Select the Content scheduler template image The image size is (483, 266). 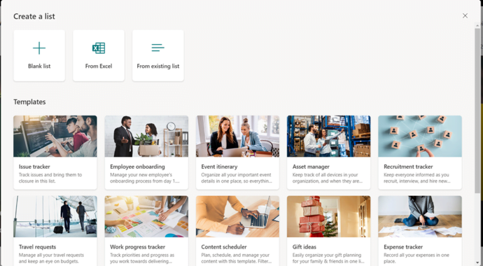tap(238, 216)
